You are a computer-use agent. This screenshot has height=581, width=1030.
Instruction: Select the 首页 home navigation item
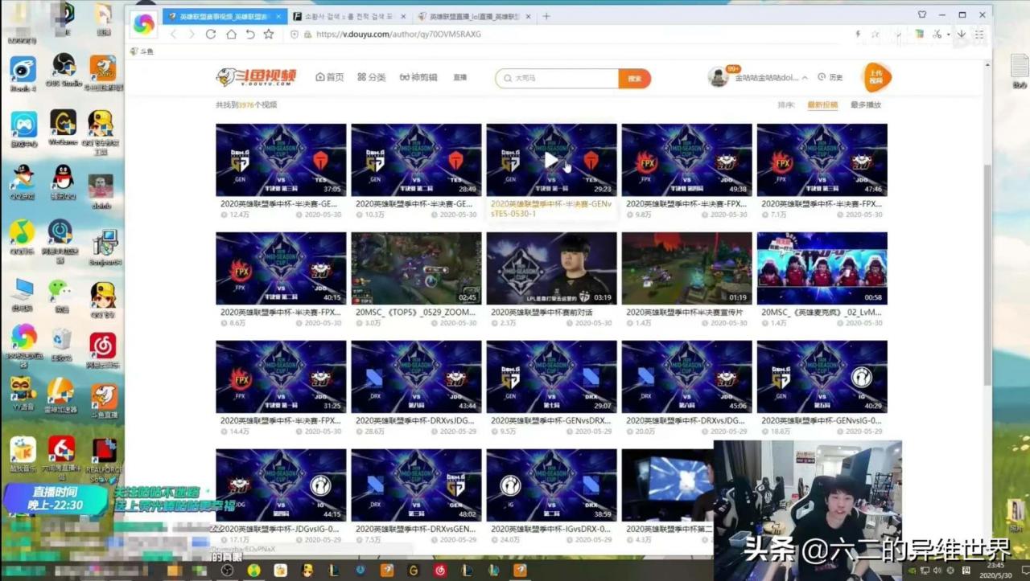330,77
